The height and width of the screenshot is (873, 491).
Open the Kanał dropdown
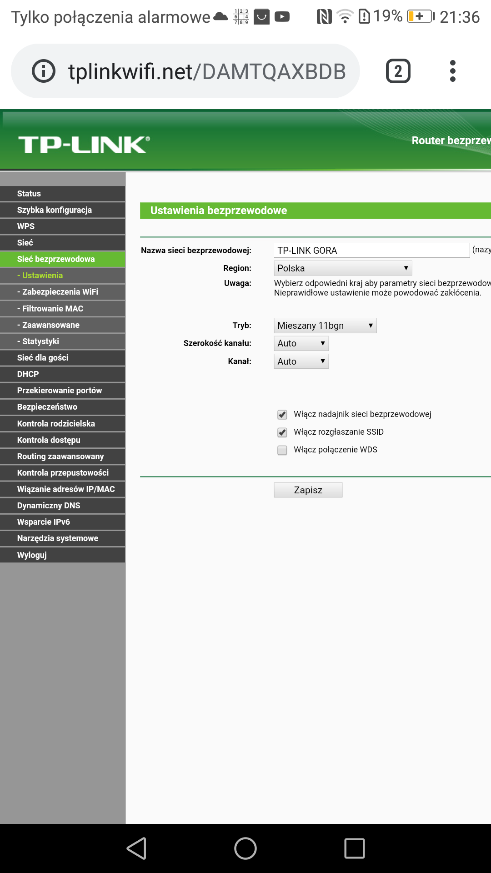(301, 361)
